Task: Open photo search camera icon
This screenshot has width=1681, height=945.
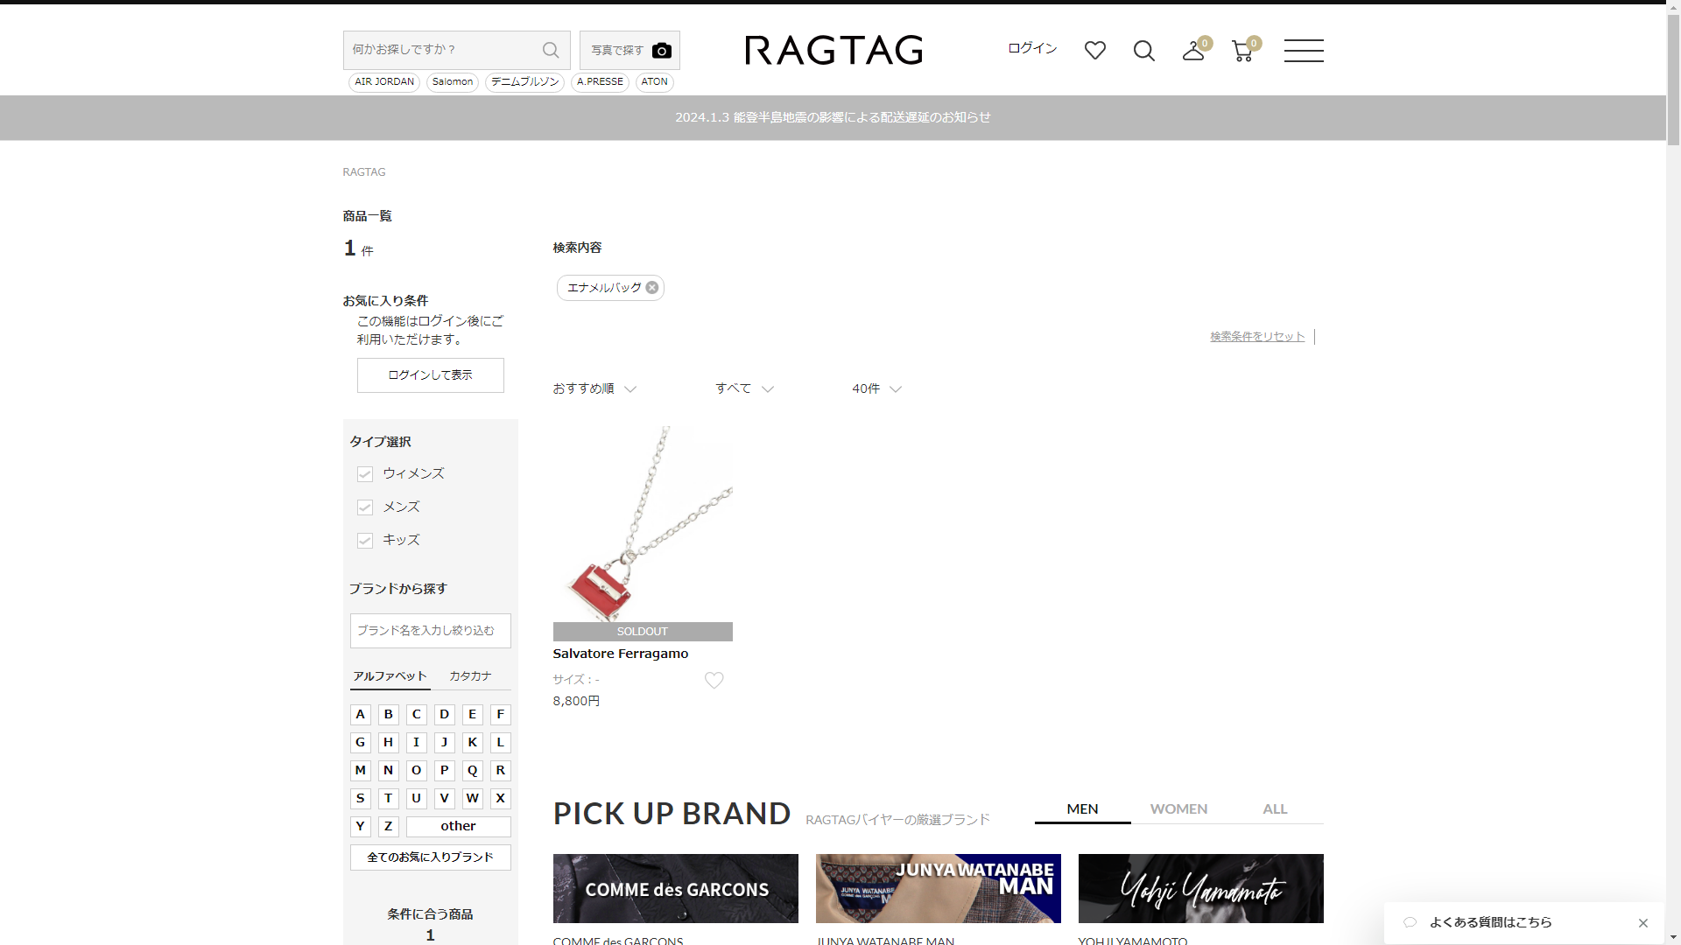Action: tap(661, 51)
